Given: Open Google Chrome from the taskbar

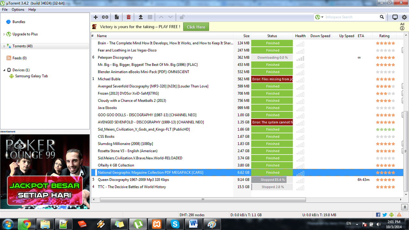Looking at the screenshot, I should (27, 224).
